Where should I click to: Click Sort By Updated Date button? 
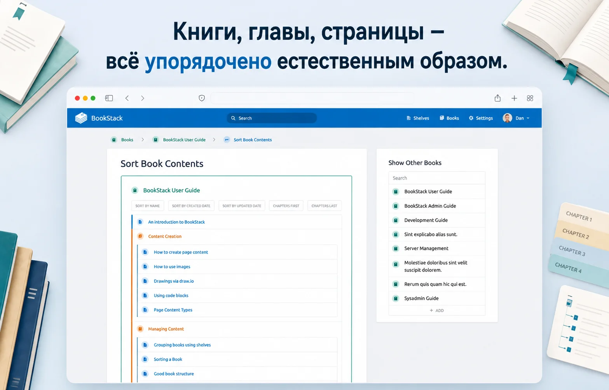coord(242,206)
